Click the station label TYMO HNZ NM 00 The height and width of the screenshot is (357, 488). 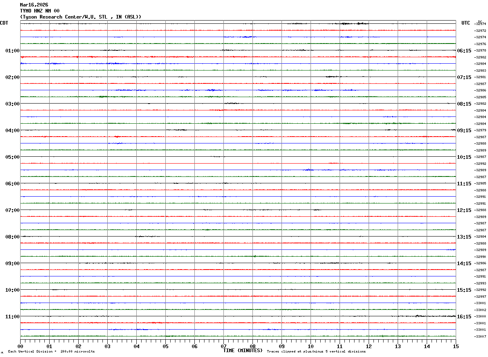pyautogui.click(x=40, y=11)
